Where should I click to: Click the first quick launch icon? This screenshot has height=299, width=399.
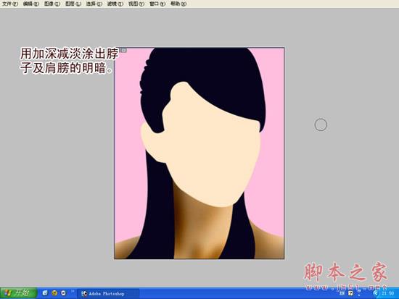click(x=45, y=293)
